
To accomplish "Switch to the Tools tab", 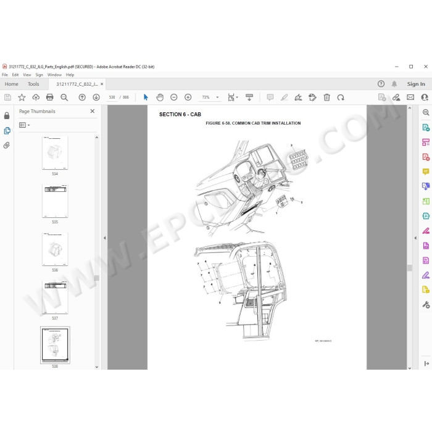I will click(33, 84).
